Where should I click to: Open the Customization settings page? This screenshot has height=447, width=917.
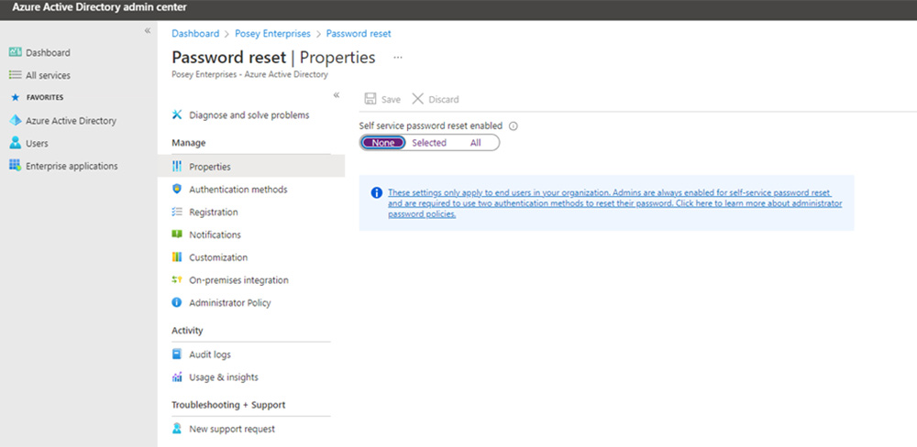[x=218, y=257]
